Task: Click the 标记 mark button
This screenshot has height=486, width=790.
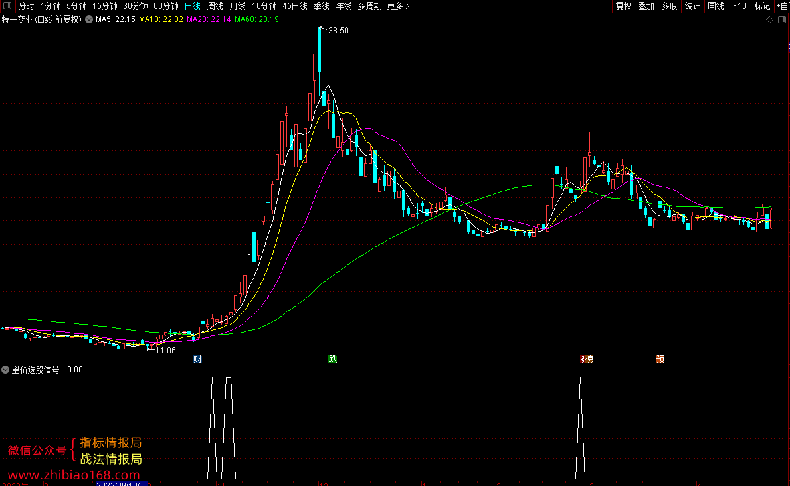Action: tap(762, 6)
